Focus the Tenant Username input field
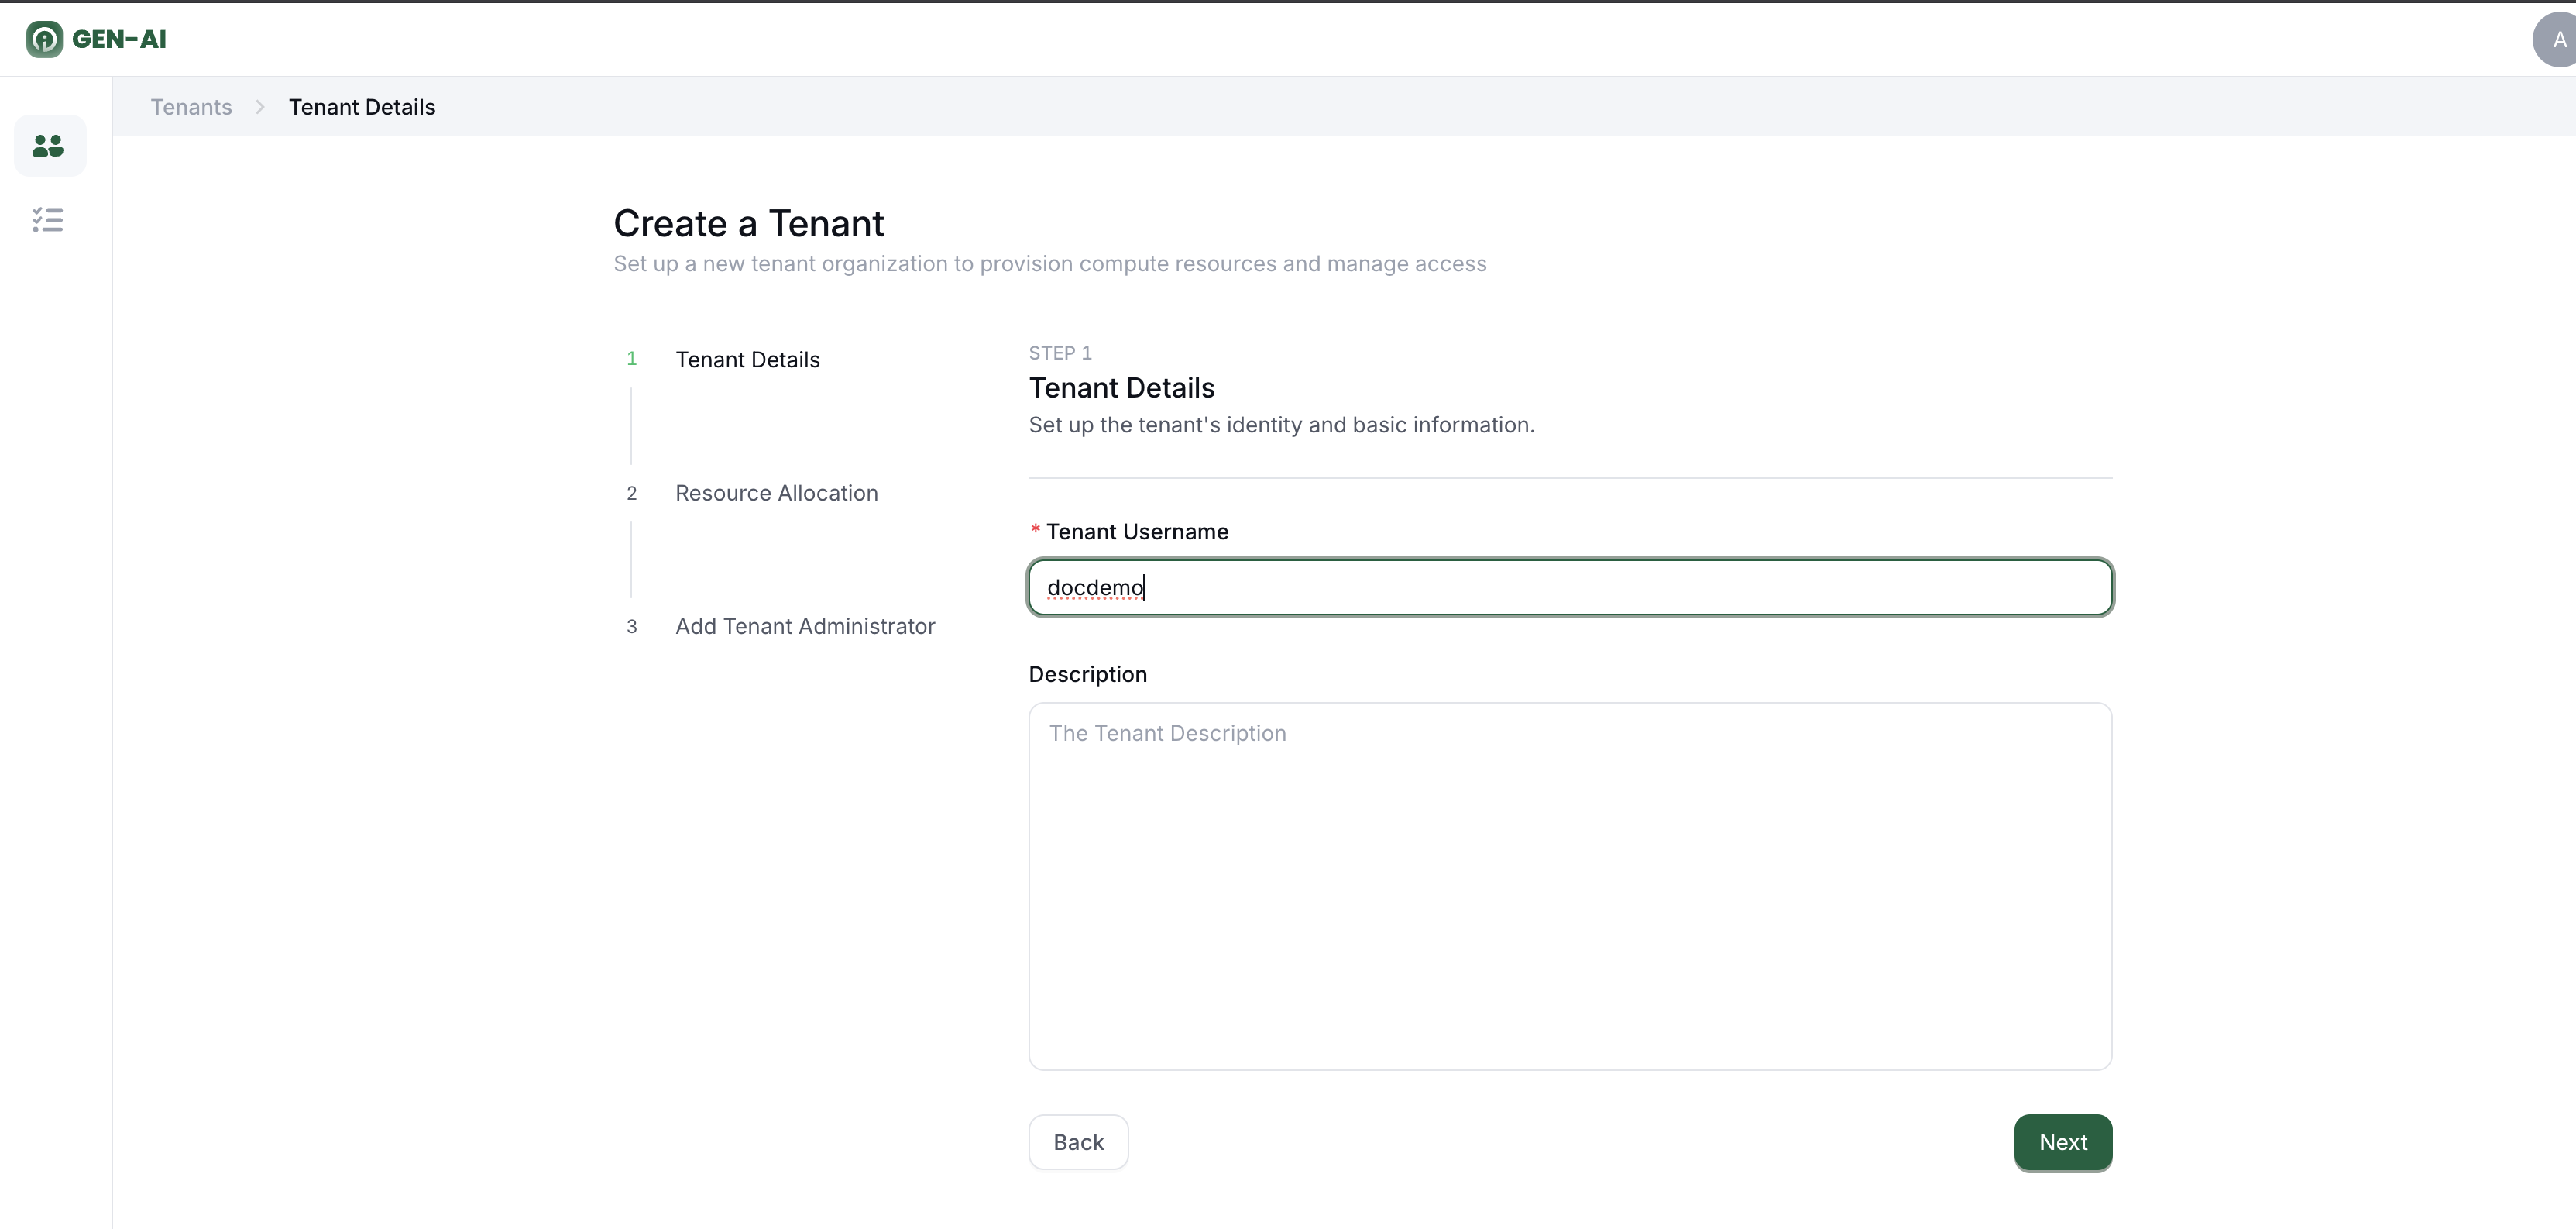 [x=1570, y=587]
